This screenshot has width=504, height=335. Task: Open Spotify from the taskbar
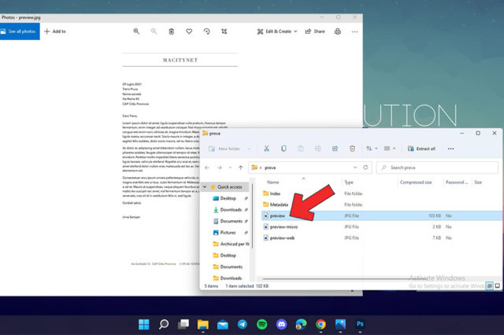coord(261,324)
